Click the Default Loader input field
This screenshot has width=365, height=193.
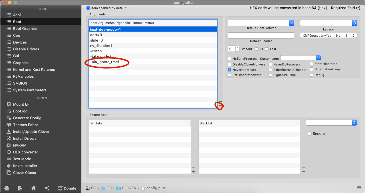(x=261, y=36)
